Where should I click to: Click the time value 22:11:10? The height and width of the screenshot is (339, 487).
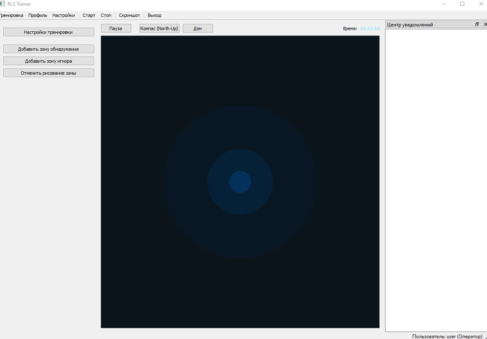point(370,28)
